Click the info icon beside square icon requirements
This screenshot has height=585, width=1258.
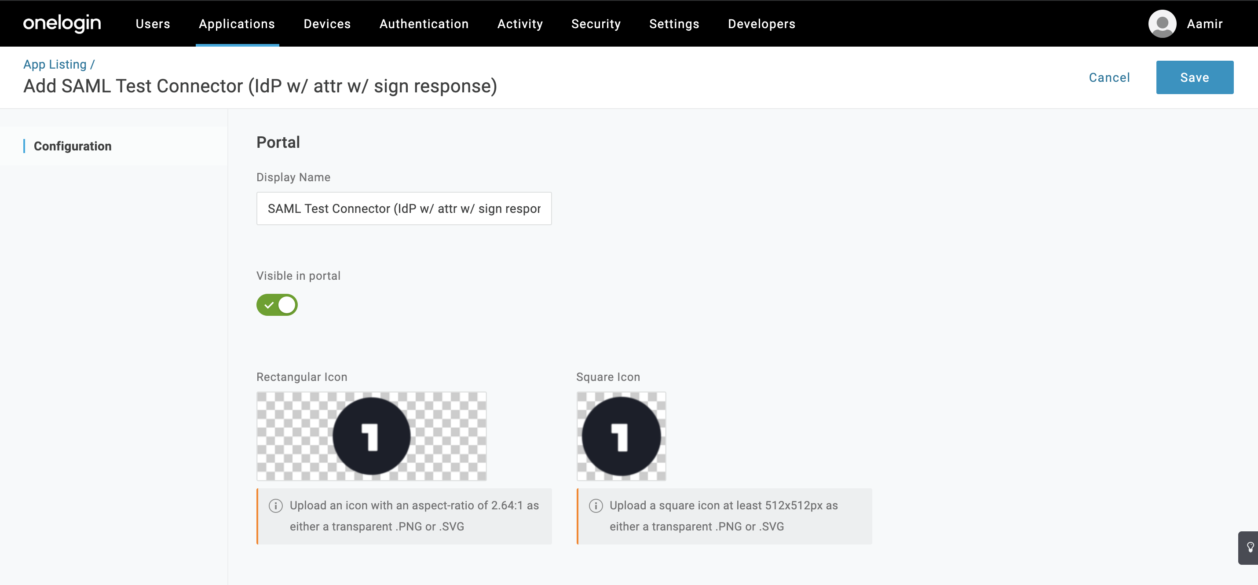596,506
